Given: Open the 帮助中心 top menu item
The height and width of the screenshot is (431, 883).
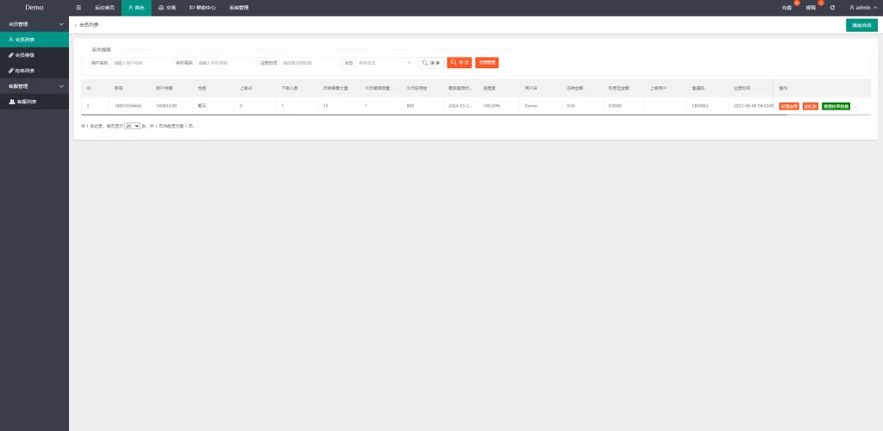Looking at the screenshot, I should 203,7.
